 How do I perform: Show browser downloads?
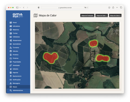pos(109,8)
